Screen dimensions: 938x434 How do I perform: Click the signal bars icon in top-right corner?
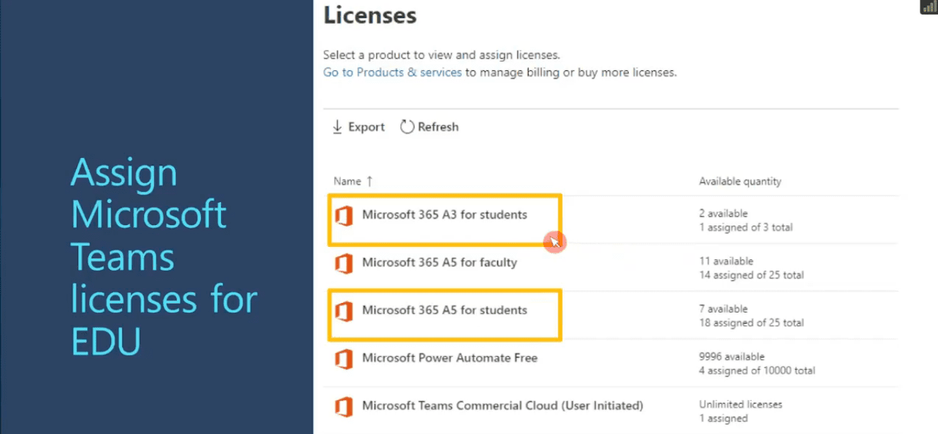929,7
